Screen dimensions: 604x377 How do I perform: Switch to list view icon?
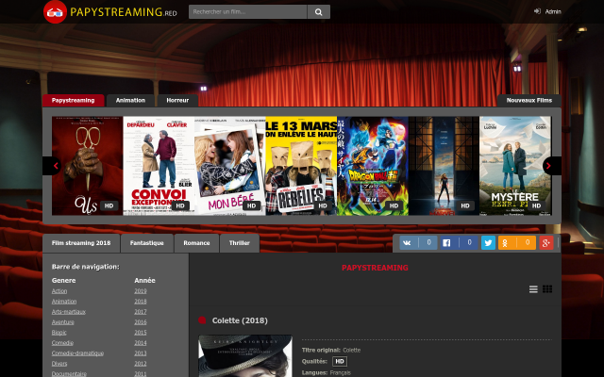(533, 289)
